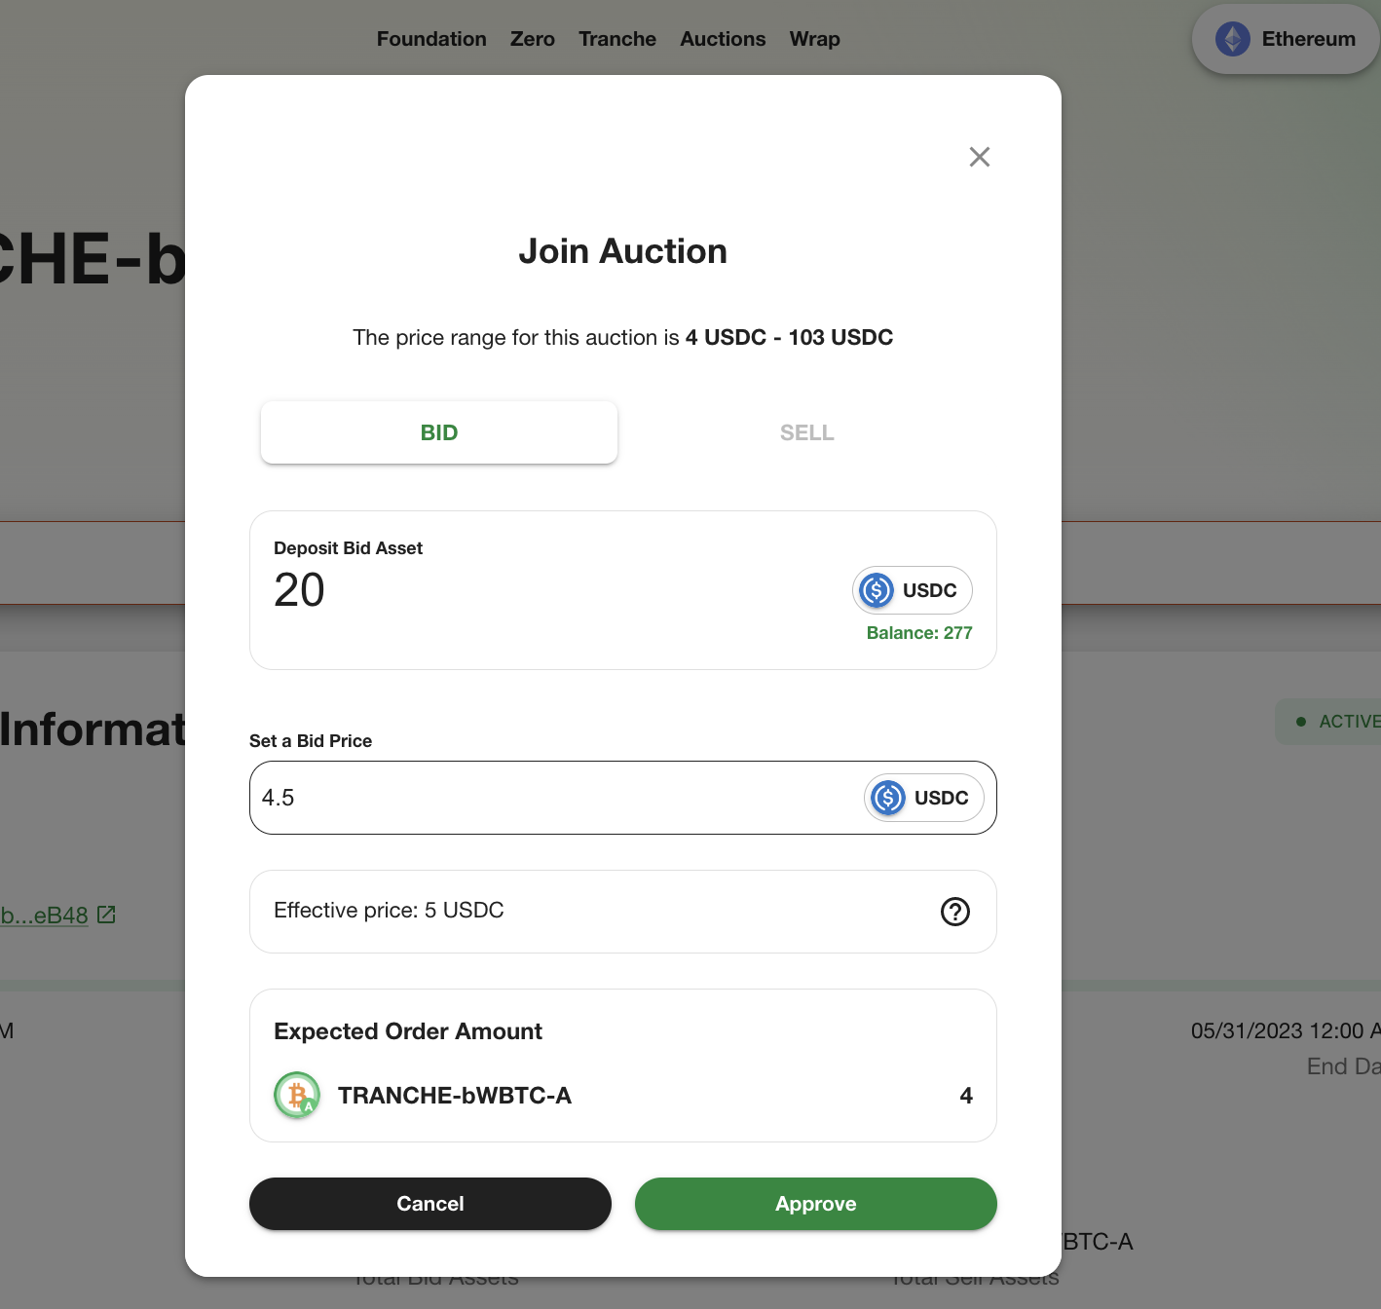
Task: Click the bid price input showing 4.5
Action: click(x=555, y=798)
